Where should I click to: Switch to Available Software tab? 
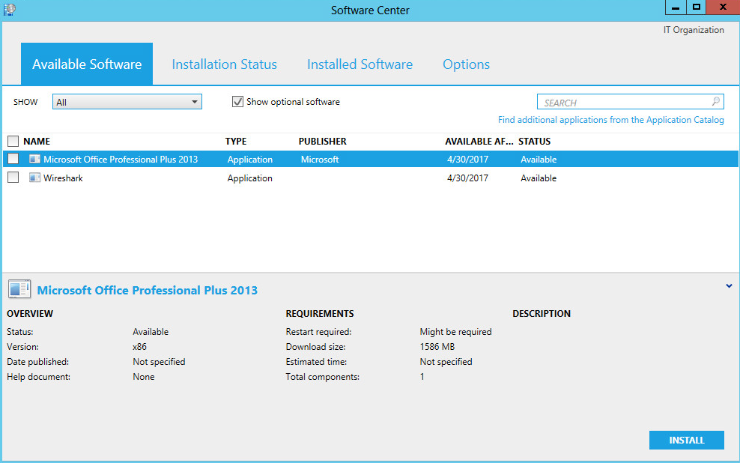point(87,64)
